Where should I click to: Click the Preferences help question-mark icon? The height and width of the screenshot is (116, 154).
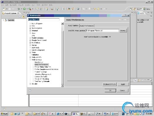30,90
